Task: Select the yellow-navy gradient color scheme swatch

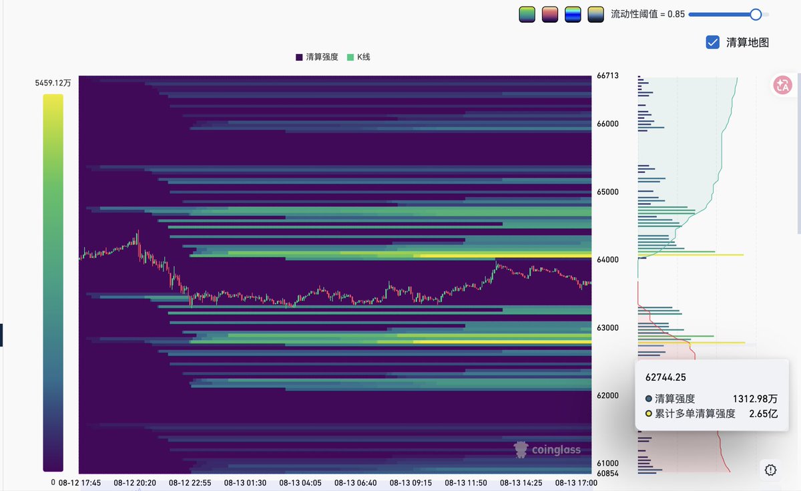Action: pyautogui.click(x=595, y=15)
